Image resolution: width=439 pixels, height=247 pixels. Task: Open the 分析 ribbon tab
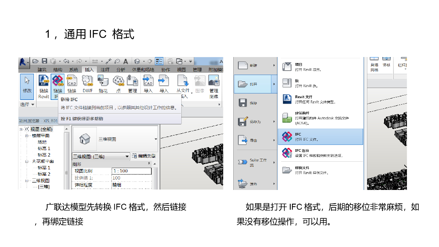coord(120,69)
